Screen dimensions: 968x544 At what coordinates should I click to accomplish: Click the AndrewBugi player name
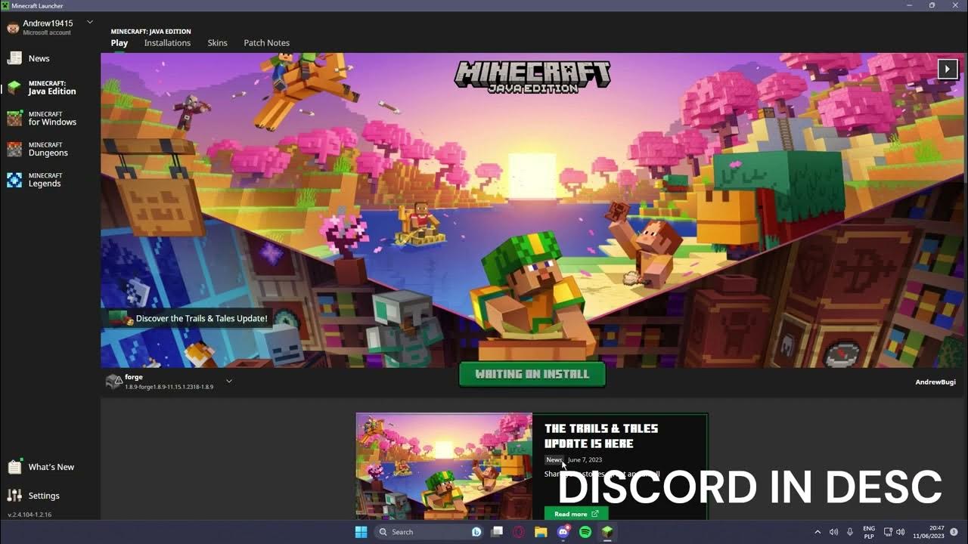(935, 382)
